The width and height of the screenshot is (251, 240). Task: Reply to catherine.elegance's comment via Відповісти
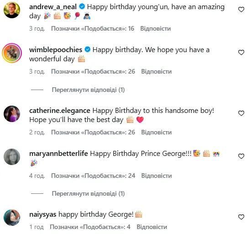[x=157, y=132]
